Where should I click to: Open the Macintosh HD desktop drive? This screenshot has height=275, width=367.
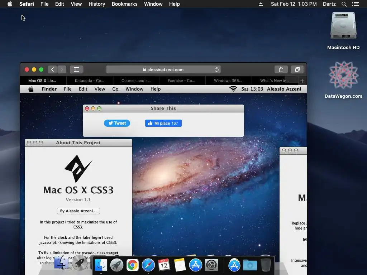pyautogui.click(x=343, y=31)
